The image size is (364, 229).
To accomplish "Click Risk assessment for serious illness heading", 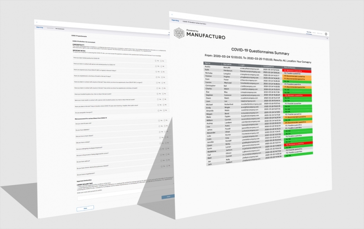I will (91, 119).
